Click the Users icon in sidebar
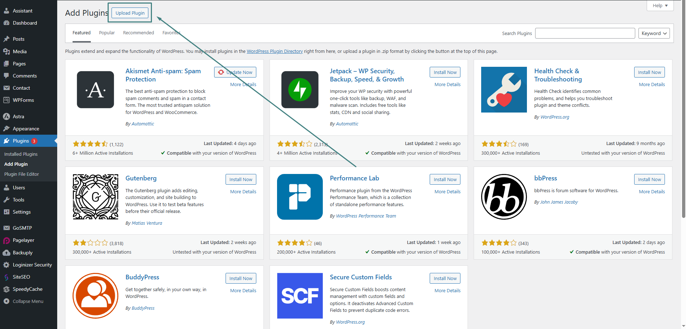Screen dimensions: 686x329 click(x=6, y=188)
